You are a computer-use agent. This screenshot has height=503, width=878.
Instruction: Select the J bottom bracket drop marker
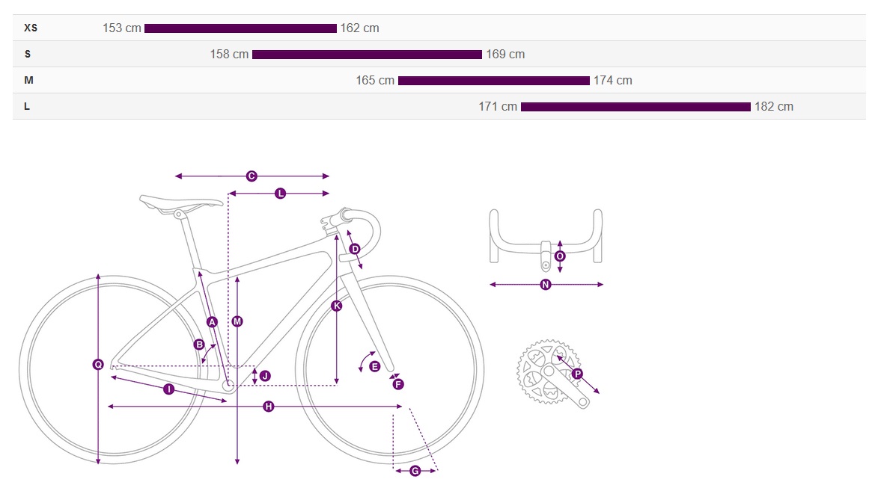coord(266,376)
